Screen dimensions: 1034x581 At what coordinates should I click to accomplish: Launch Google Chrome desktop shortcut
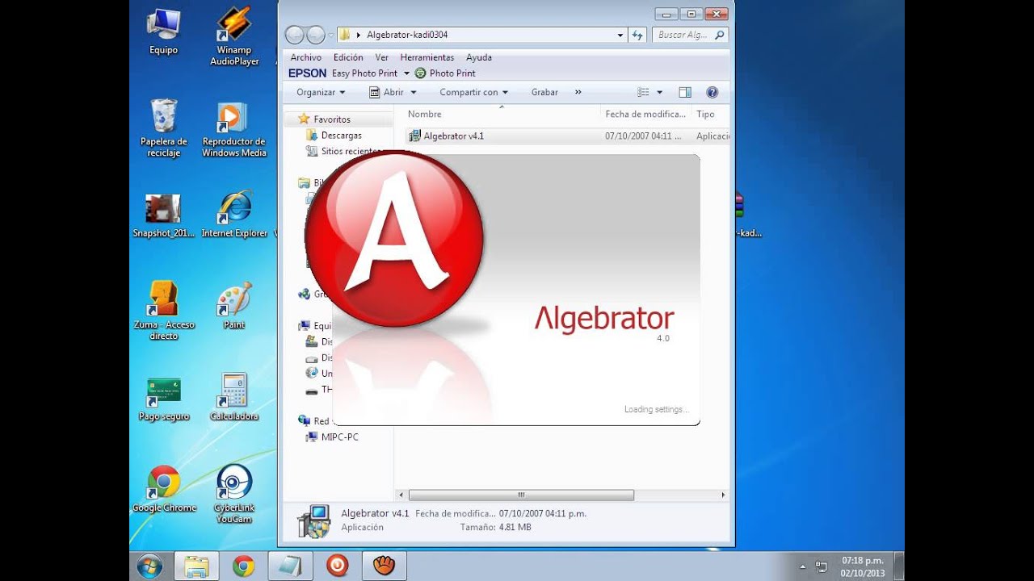coord(164,489)
